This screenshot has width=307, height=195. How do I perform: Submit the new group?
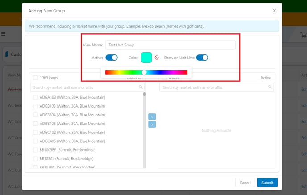267,183
